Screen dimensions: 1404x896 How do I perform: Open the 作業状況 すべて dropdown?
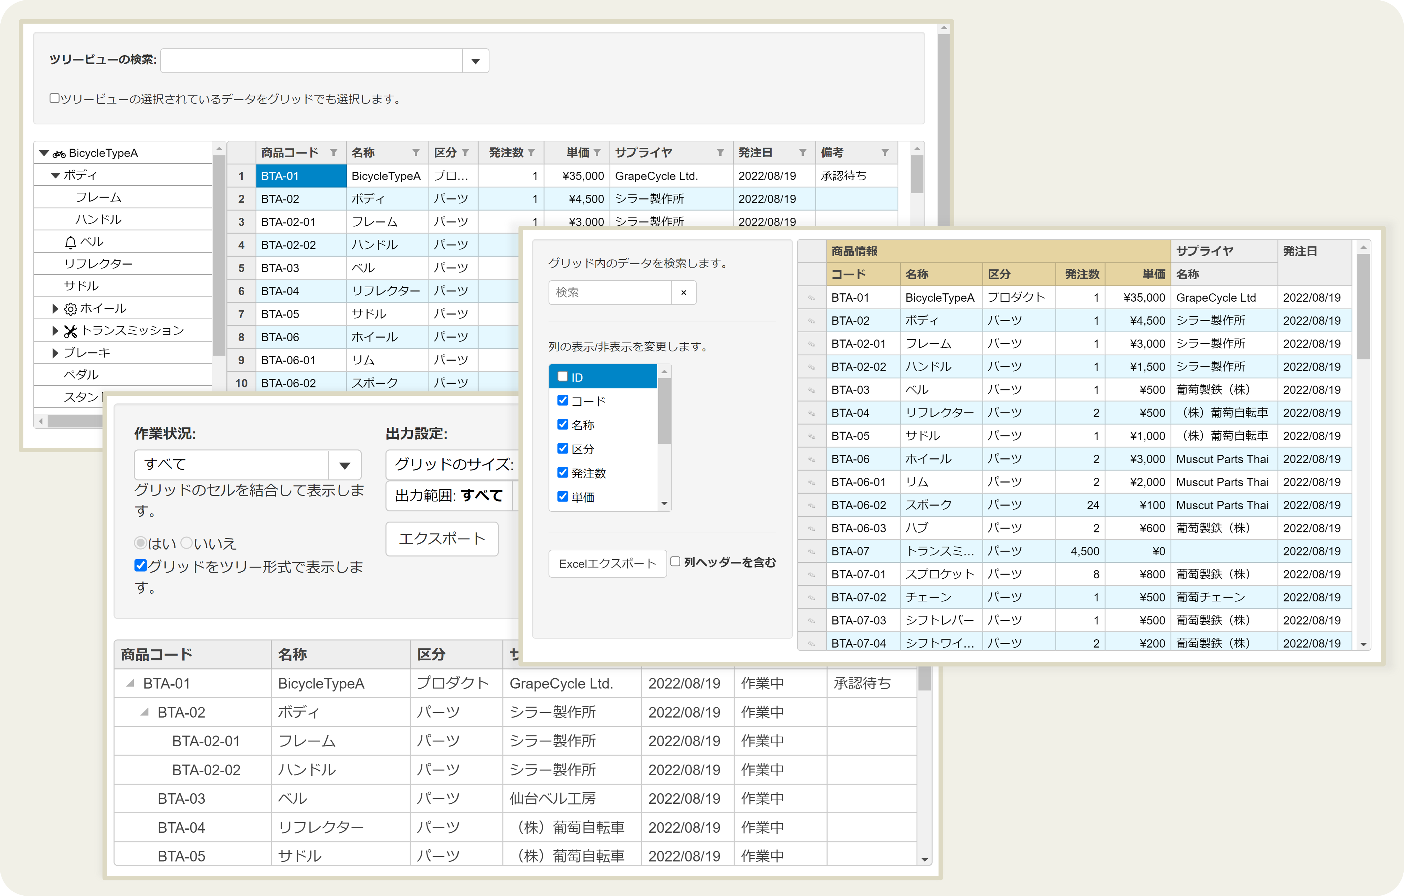(344, 465)
